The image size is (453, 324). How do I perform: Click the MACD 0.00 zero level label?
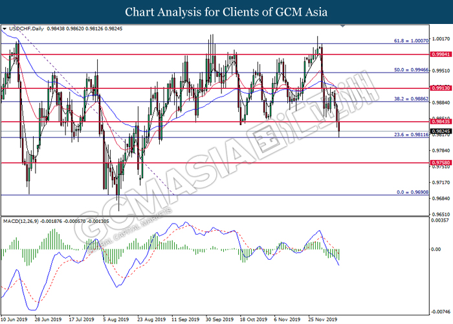click(x=436, y=249)
